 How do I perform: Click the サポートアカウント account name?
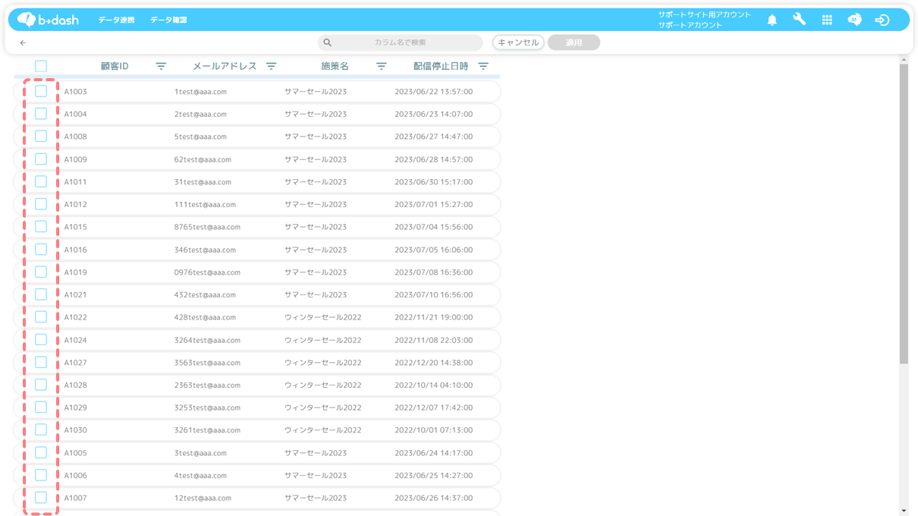690,25
